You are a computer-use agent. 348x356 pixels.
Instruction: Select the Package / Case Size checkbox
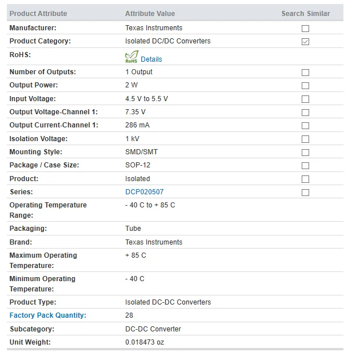coord(305,166)
